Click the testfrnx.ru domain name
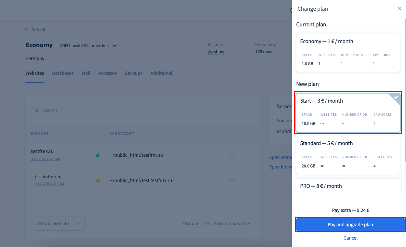Screen dimensions: 406x247 (x=42, y=151)
